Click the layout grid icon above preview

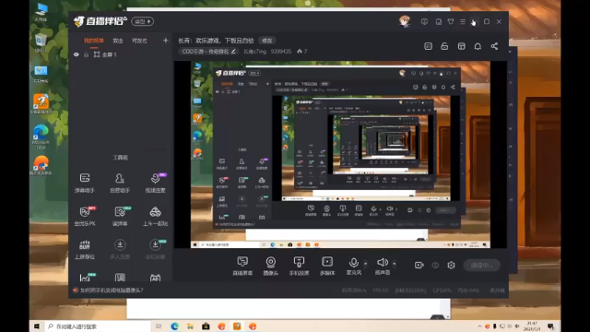pos(461,46)
